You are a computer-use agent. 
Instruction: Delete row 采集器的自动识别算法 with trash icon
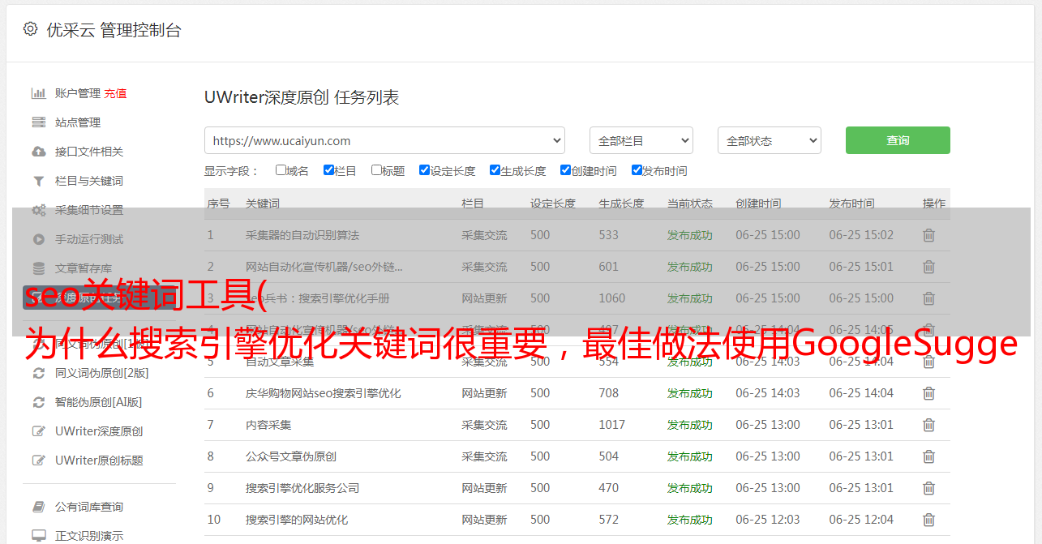928,235
